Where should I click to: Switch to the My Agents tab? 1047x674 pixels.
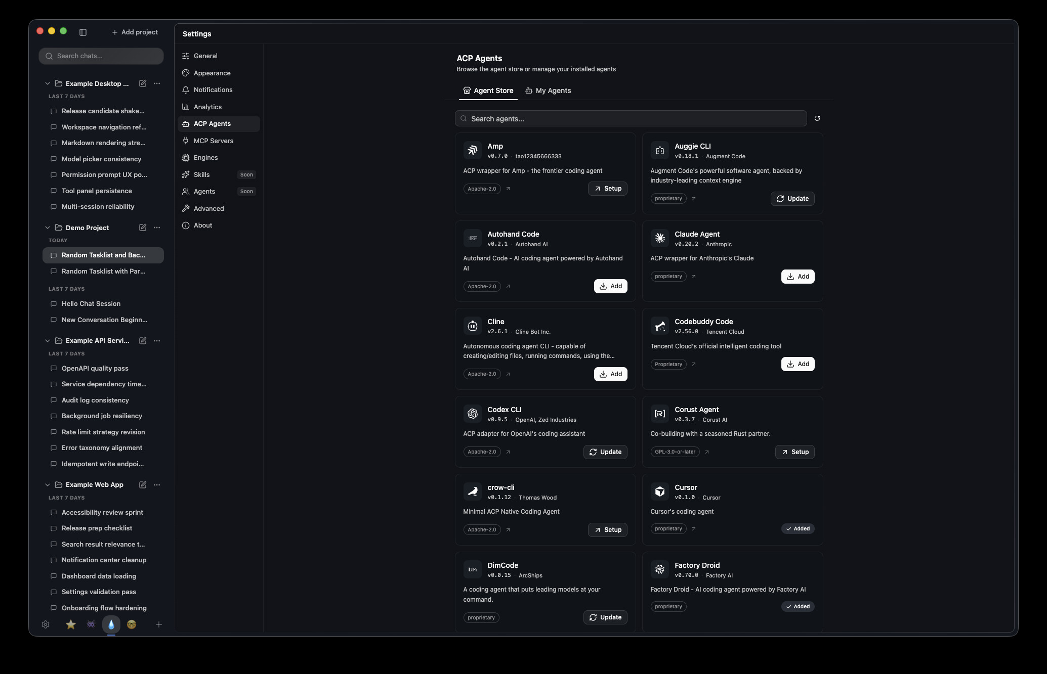[548, 91]
